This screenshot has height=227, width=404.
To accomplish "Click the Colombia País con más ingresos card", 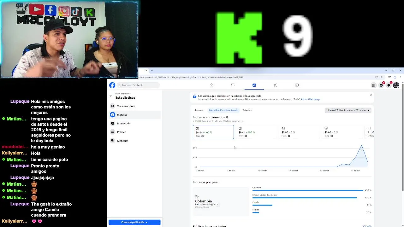I will coord(221,201).
